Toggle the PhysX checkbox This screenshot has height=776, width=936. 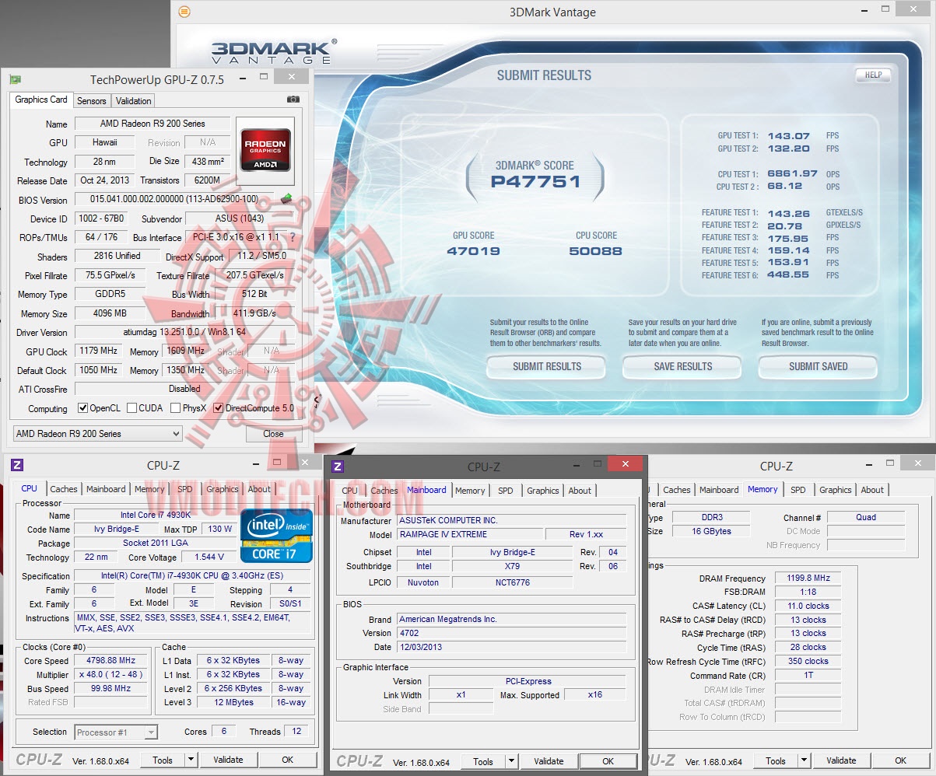pos(176,408)
